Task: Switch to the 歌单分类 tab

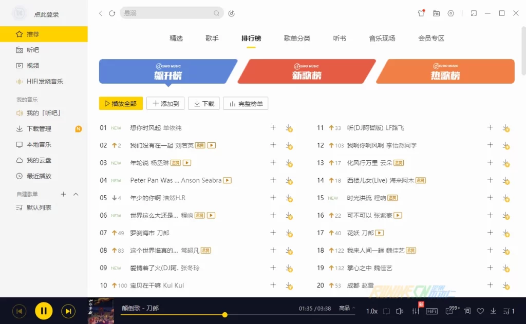Action: 297,39
